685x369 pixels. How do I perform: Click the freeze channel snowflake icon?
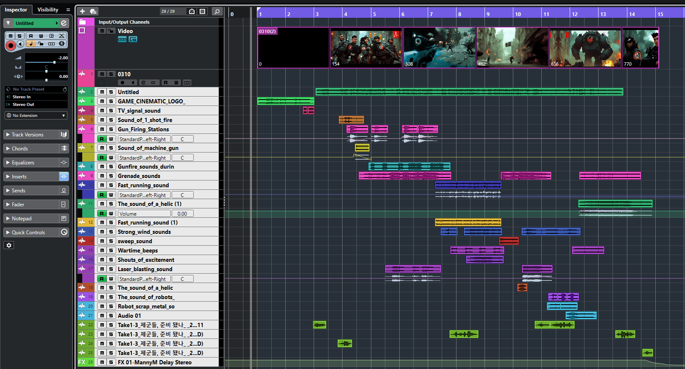pos(61,44)
